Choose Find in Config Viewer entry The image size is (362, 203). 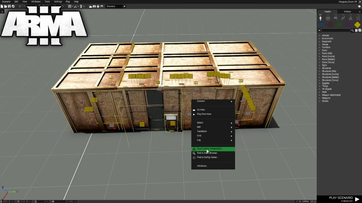(213, 157)
